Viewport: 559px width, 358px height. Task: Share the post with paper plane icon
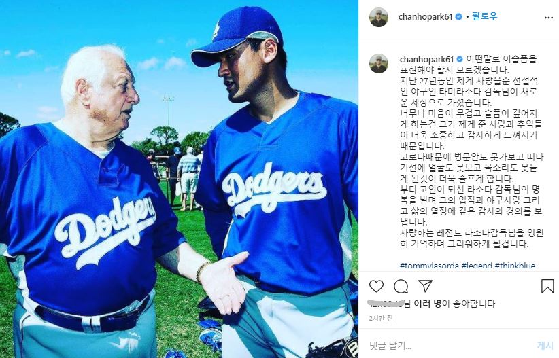(425, 286)
